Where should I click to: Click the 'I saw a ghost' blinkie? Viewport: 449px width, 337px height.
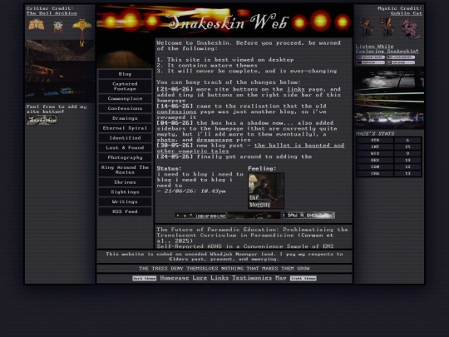point(308,215)
